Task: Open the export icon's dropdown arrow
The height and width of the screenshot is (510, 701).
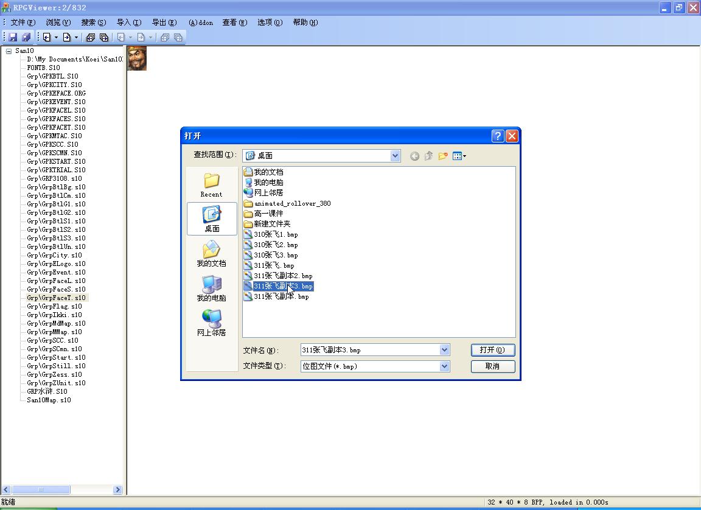Action: tap(77, 38)
